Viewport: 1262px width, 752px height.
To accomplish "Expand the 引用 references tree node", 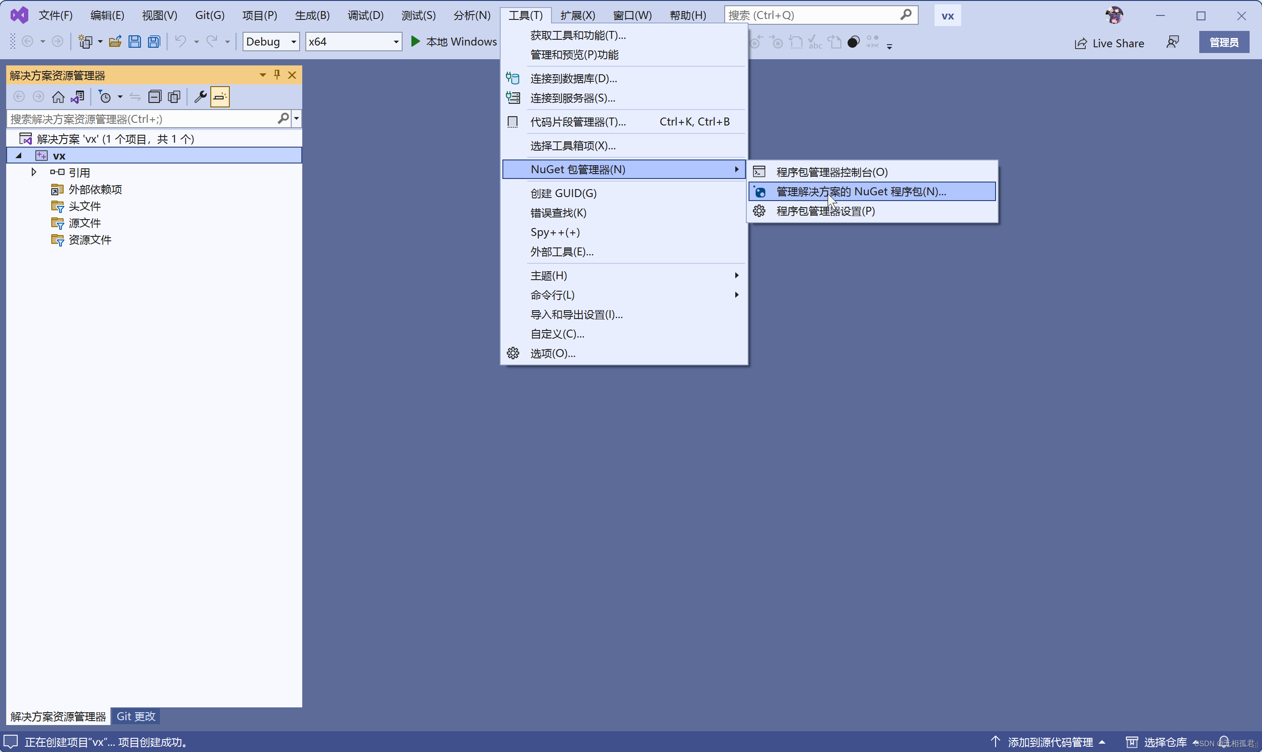I will coord(34,172).
